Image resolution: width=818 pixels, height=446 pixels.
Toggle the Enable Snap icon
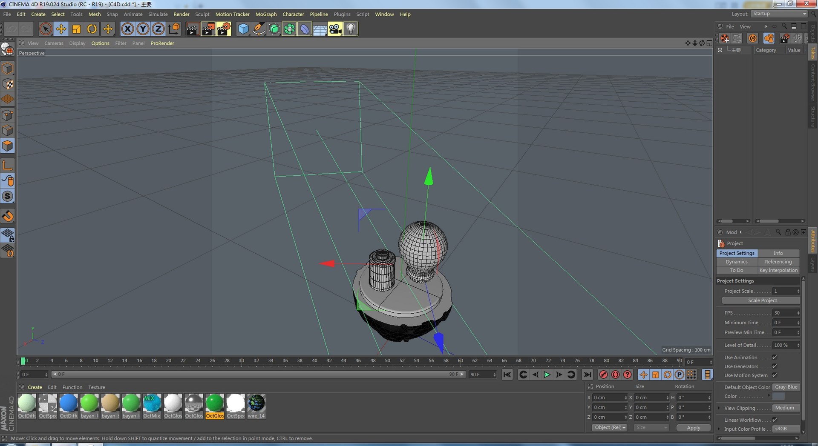point(8,216)
